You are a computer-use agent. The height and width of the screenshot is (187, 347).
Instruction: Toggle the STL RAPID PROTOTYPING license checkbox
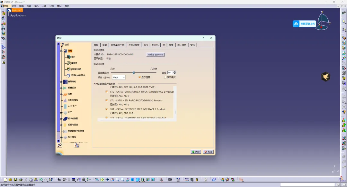tap(106, 100)
